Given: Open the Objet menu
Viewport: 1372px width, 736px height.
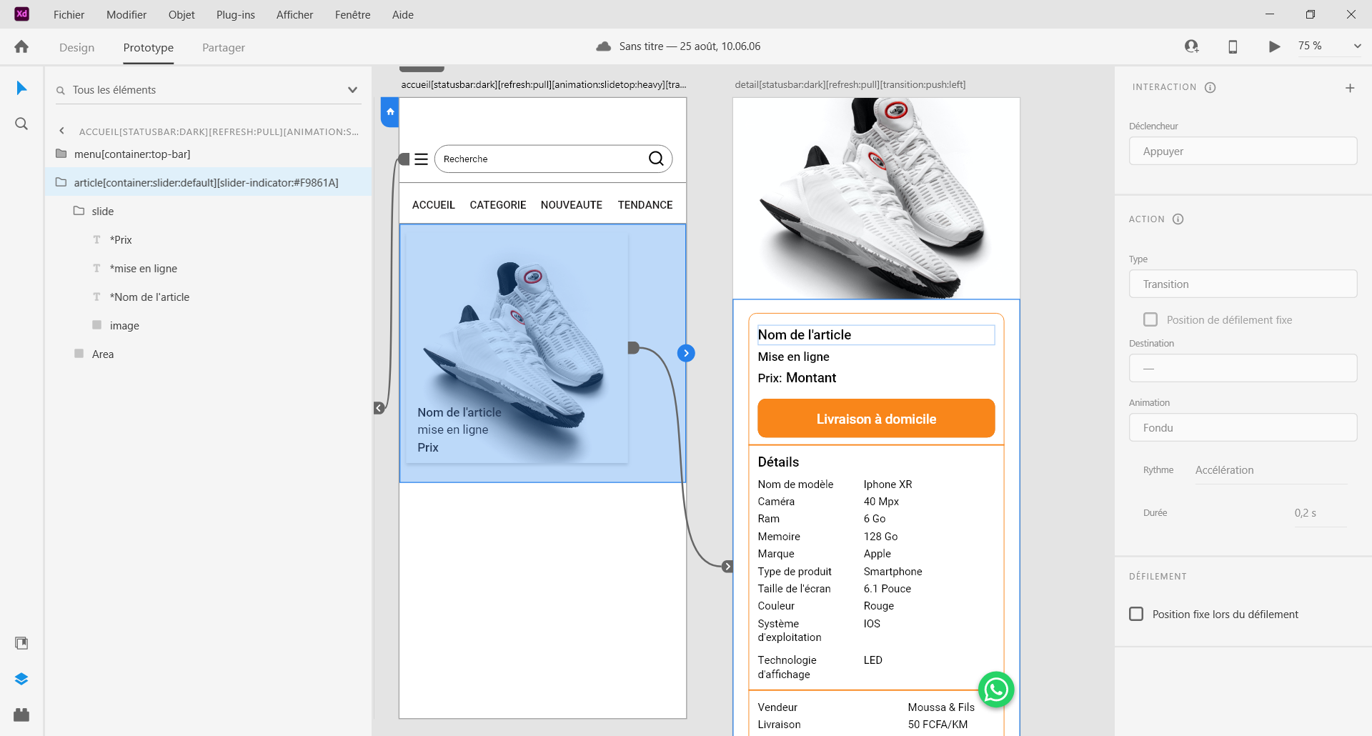Looking at the screenshot, I should tap(182, 14).
